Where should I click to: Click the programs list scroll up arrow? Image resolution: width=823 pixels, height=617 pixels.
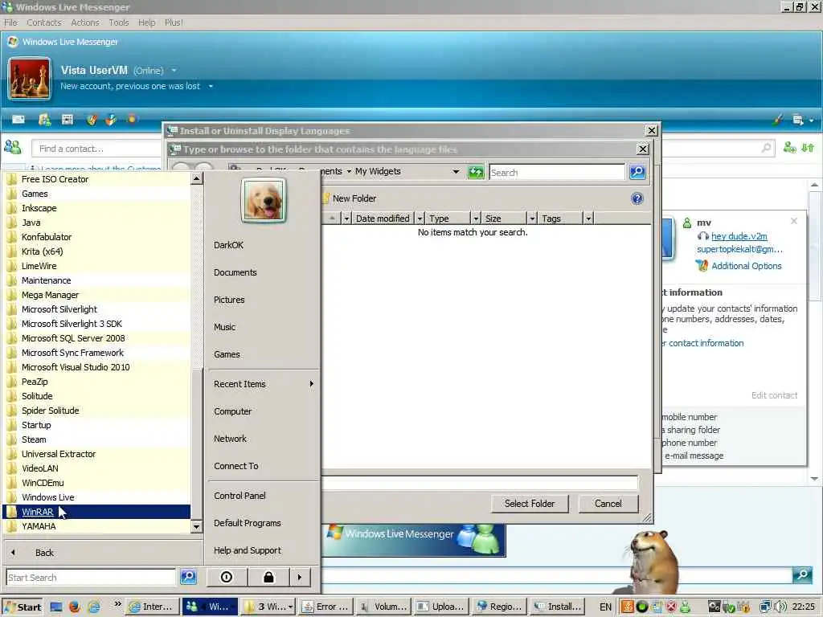pyautogui.click(x=196, y=179)
